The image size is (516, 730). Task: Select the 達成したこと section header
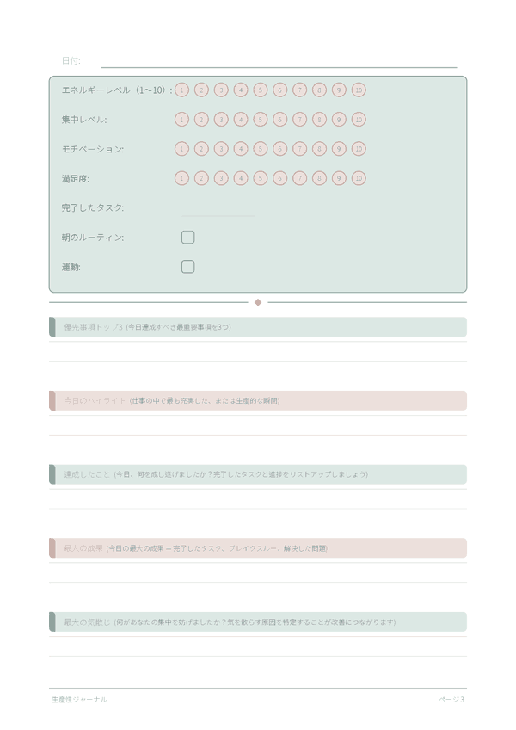258,474
